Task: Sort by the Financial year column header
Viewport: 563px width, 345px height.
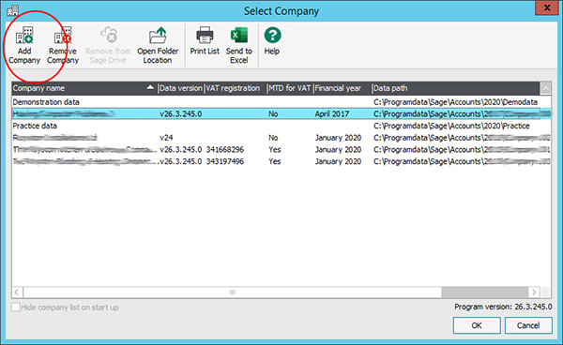Action: click(x=342, y=88)
